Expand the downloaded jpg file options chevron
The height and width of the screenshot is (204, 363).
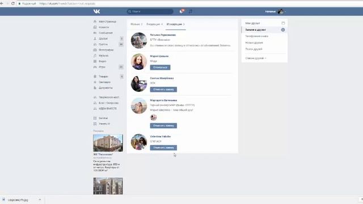pyautogui.click(x=40, y=200)
